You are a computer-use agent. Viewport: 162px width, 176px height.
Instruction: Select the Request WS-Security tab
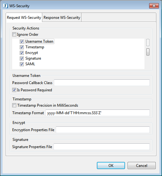pyautogui.click(x=24, y=18)
